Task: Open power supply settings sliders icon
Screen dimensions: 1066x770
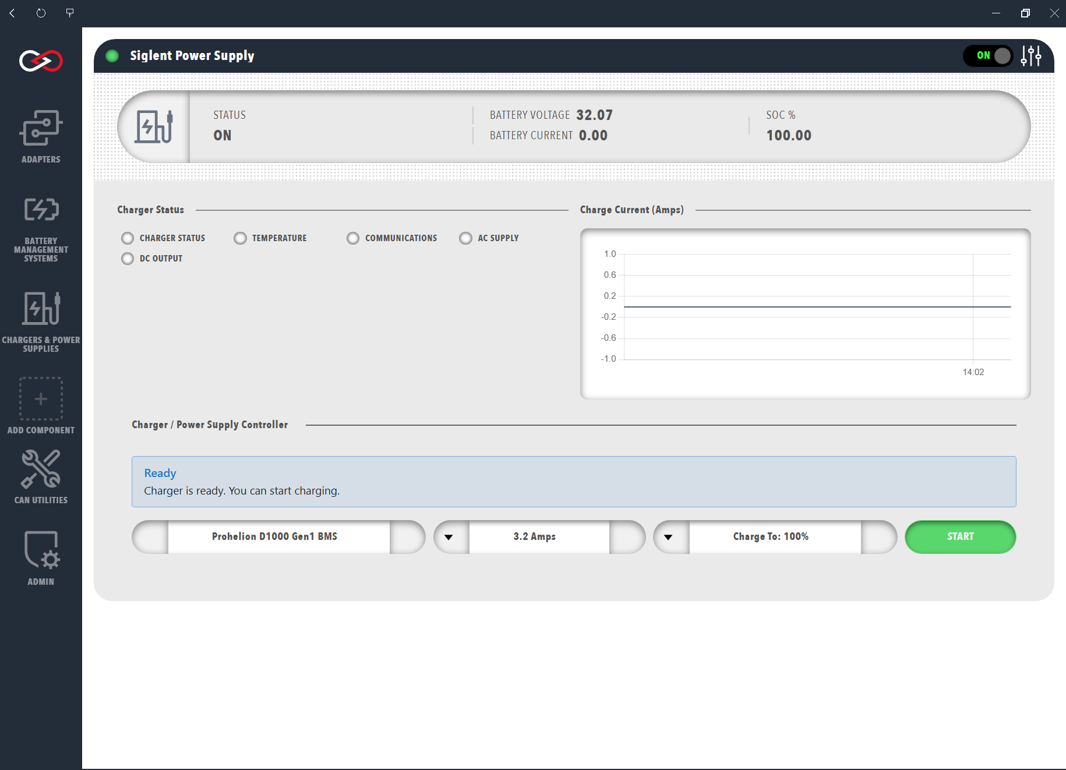Action: (x=1031, y=56)
